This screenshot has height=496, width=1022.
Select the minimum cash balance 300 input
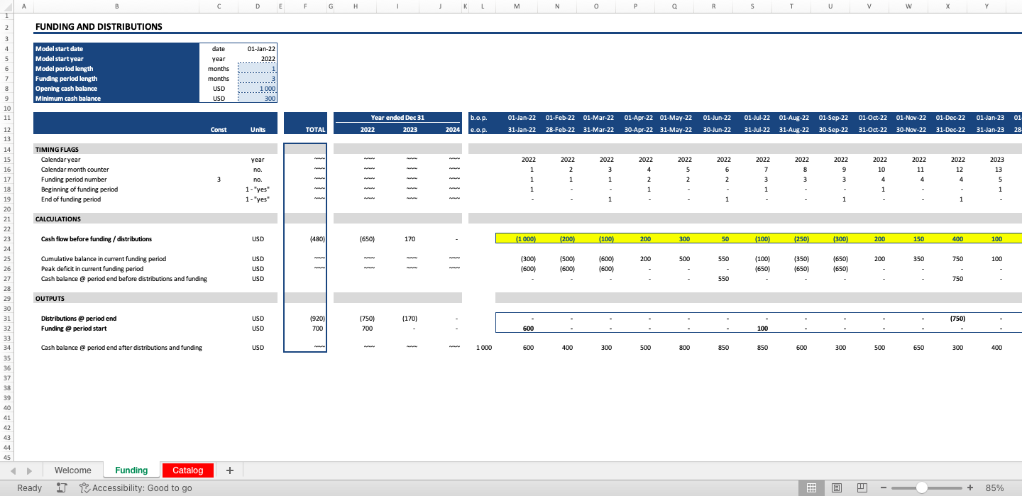(x=258, y=99)
